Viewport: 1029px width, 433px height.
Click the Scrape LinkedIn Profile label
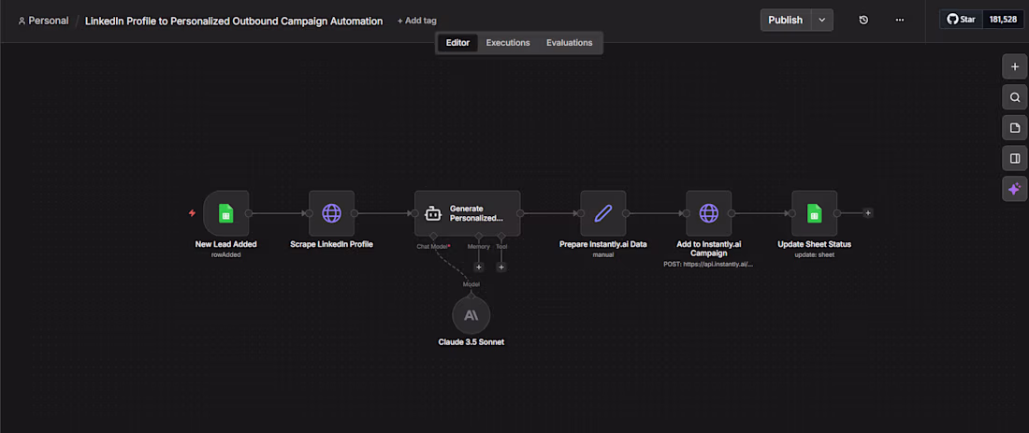point(331,244)
